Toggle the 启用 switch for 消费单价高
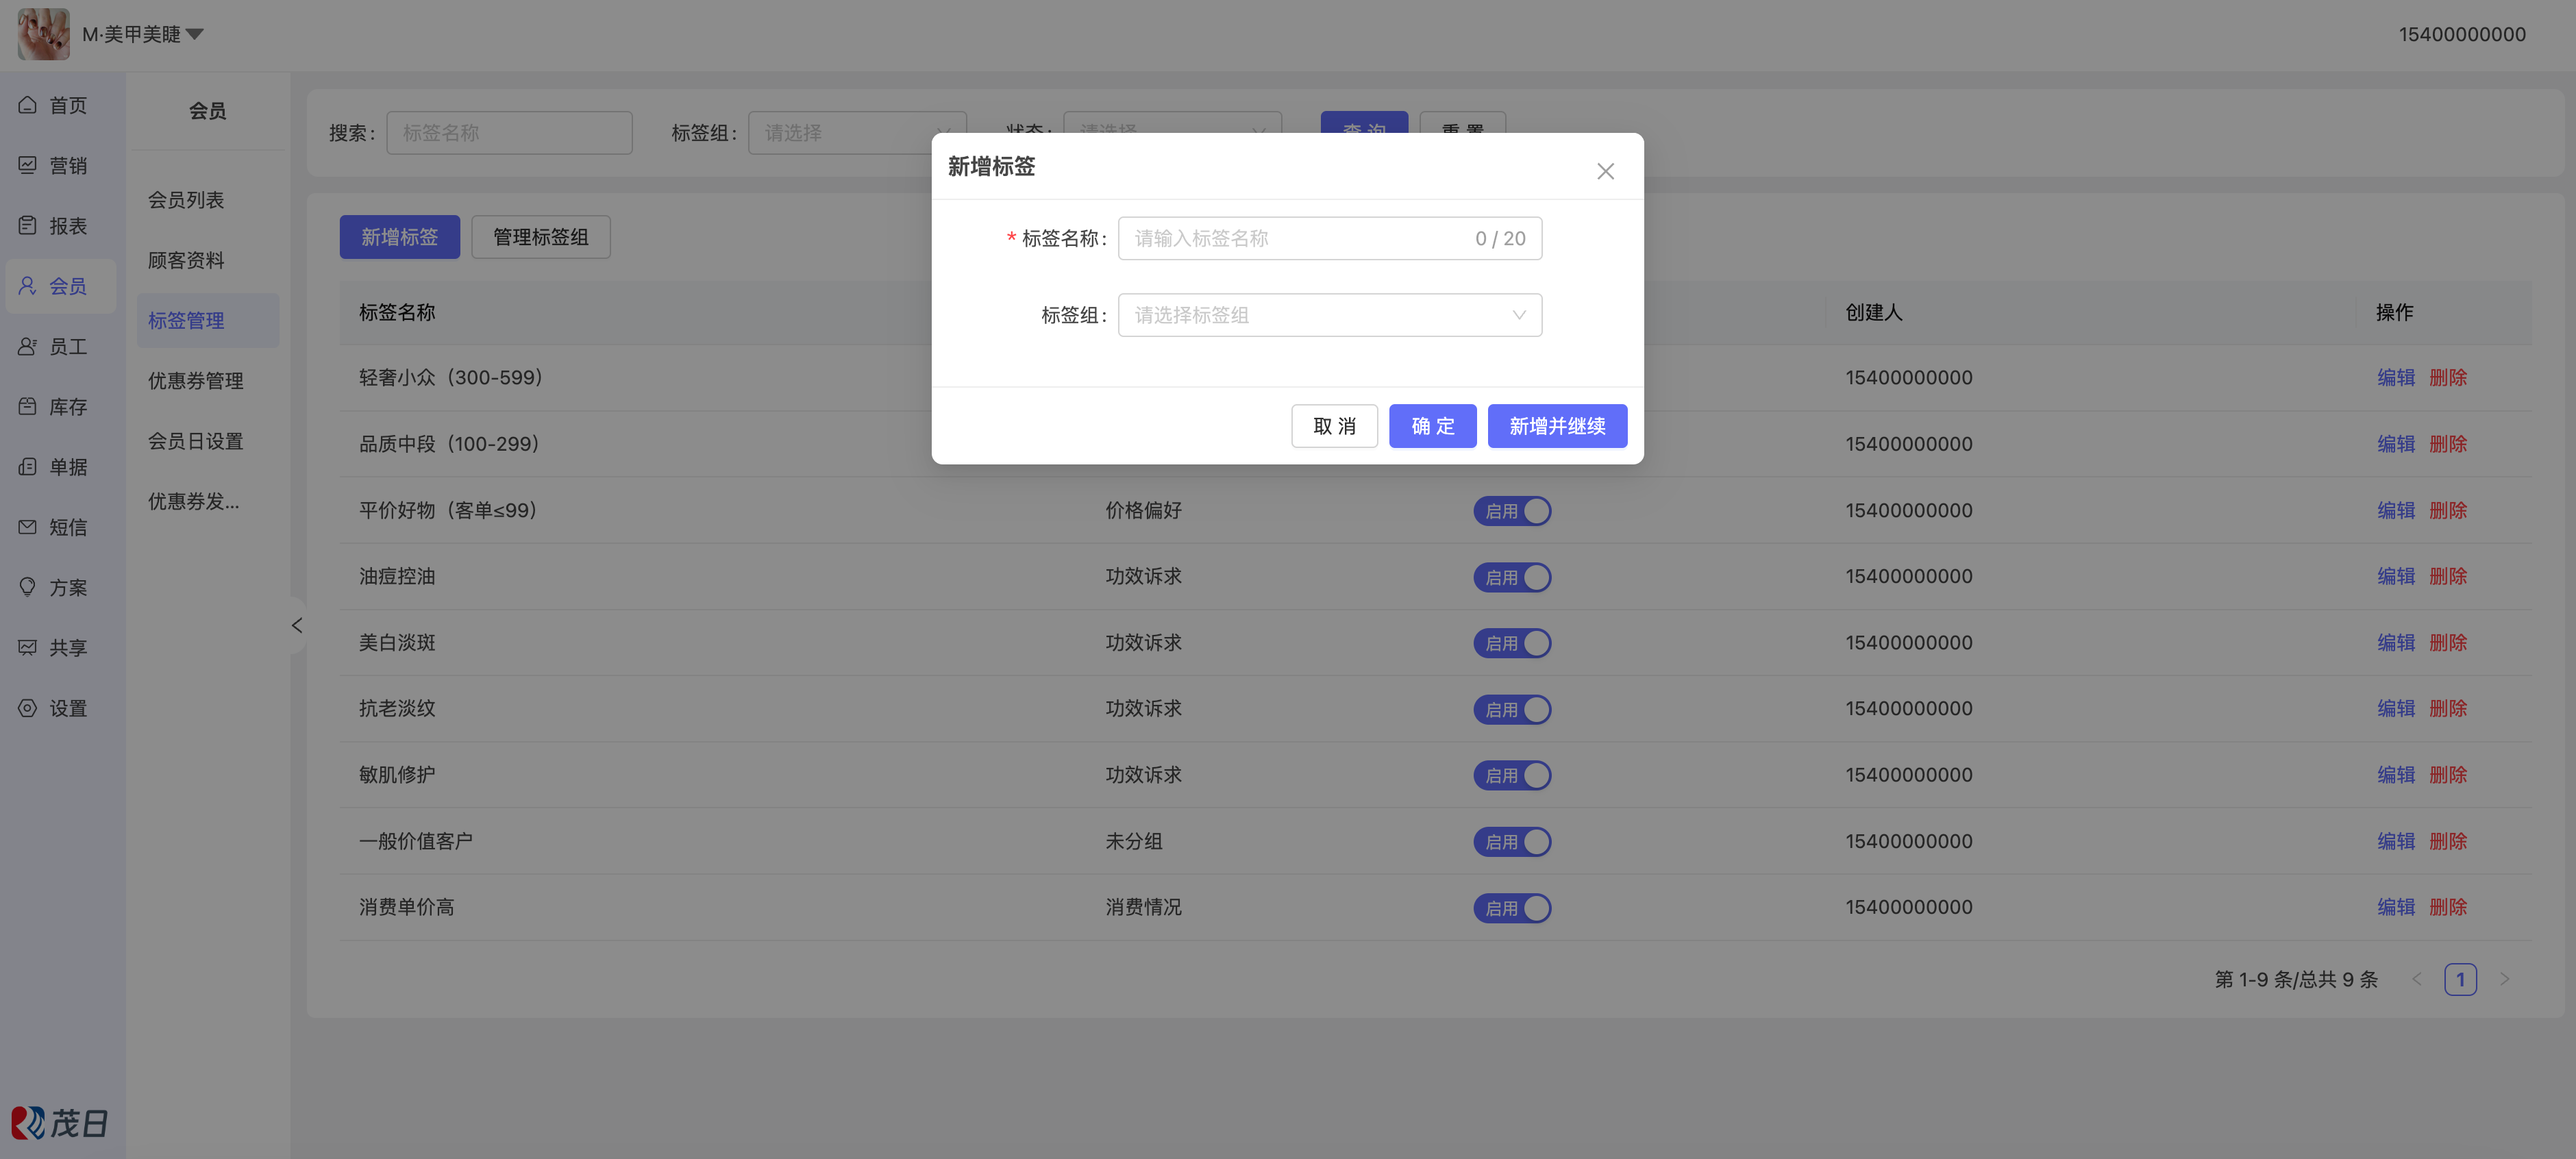2576x1159 pixels. (1511, 908)
